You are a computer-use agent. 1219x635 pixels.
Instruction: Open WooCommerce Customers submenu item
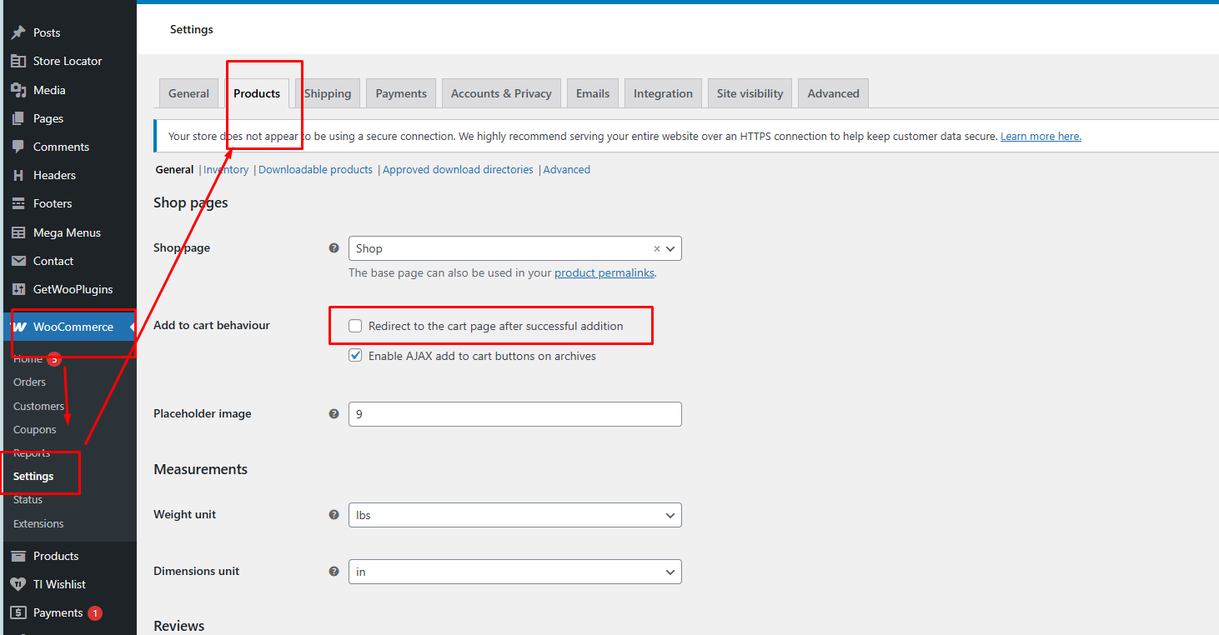click(x=38, y=406)
